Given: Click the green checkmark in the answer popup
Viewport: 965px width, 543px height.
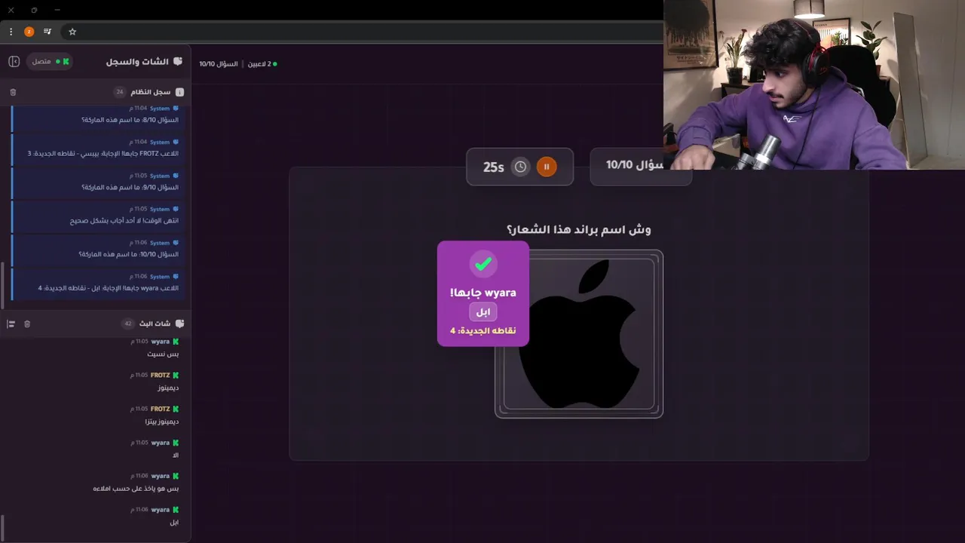Looking at the screenshot, I should click(483, 263).
